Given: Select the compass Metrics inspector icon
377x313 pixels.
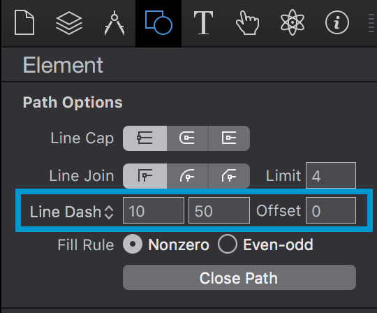Looking at the screenshot, I should [114, 23].
